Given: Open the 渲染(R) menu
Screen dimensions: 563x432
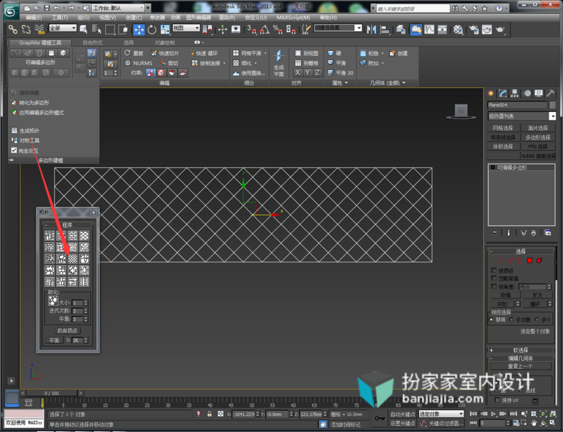Looking at the screenshot, I should point(227,18).
